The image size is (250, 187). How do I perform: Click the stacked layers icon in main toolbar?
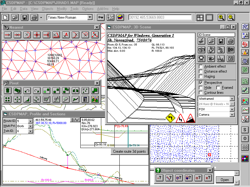pos(120,17)
